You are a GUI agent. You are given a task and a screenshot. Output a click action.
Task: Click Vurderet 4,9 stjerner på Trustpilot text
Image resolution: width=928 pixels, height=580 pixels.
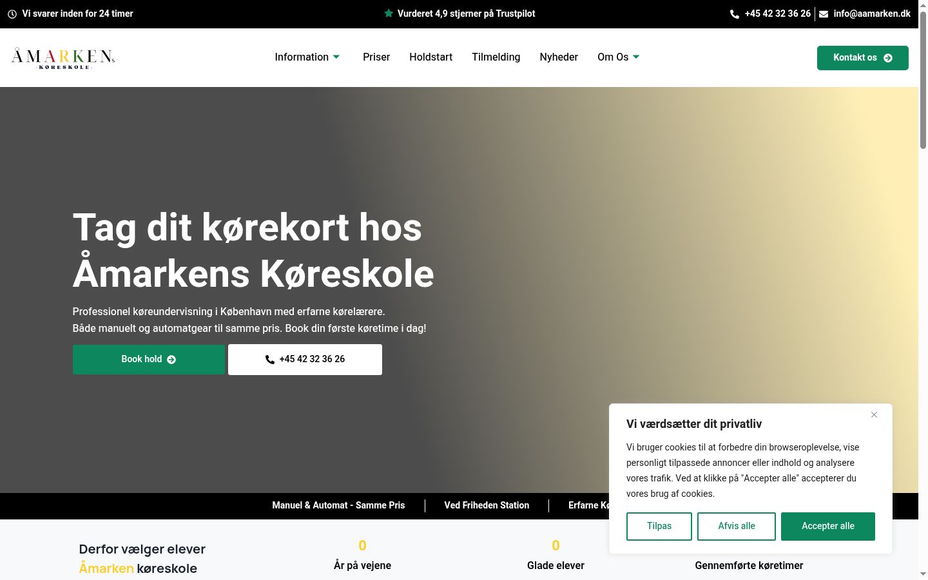tap(466, 14)
